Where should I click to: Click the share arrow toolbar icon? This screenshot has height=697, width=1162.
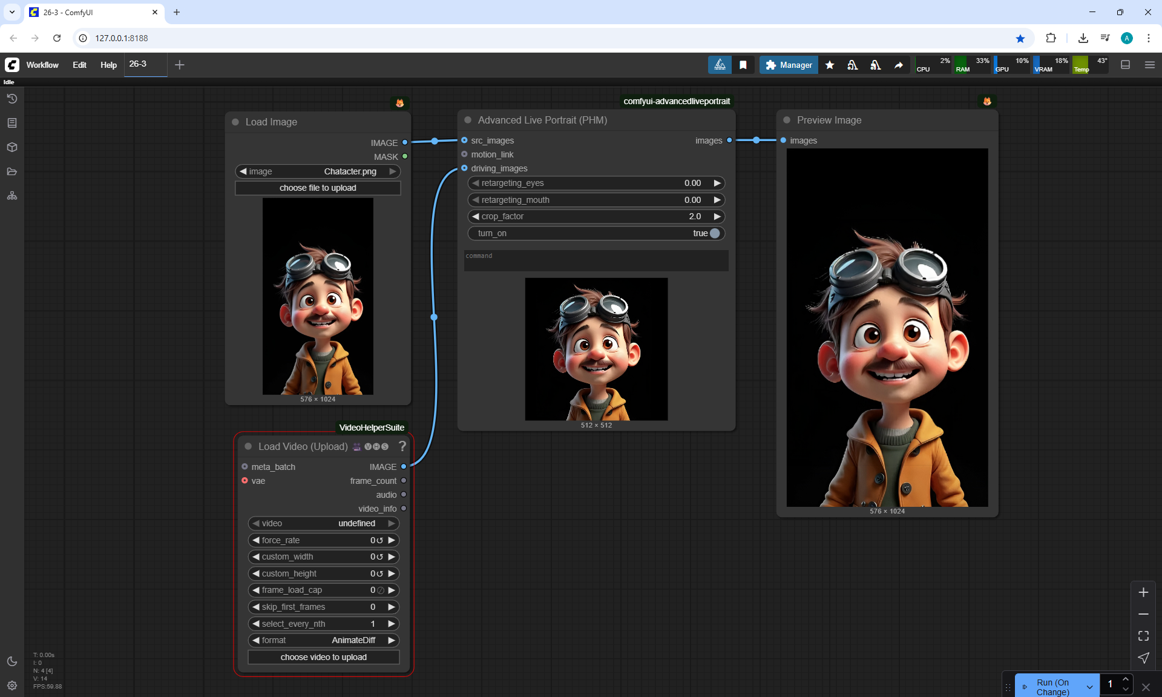coord(899,65)
